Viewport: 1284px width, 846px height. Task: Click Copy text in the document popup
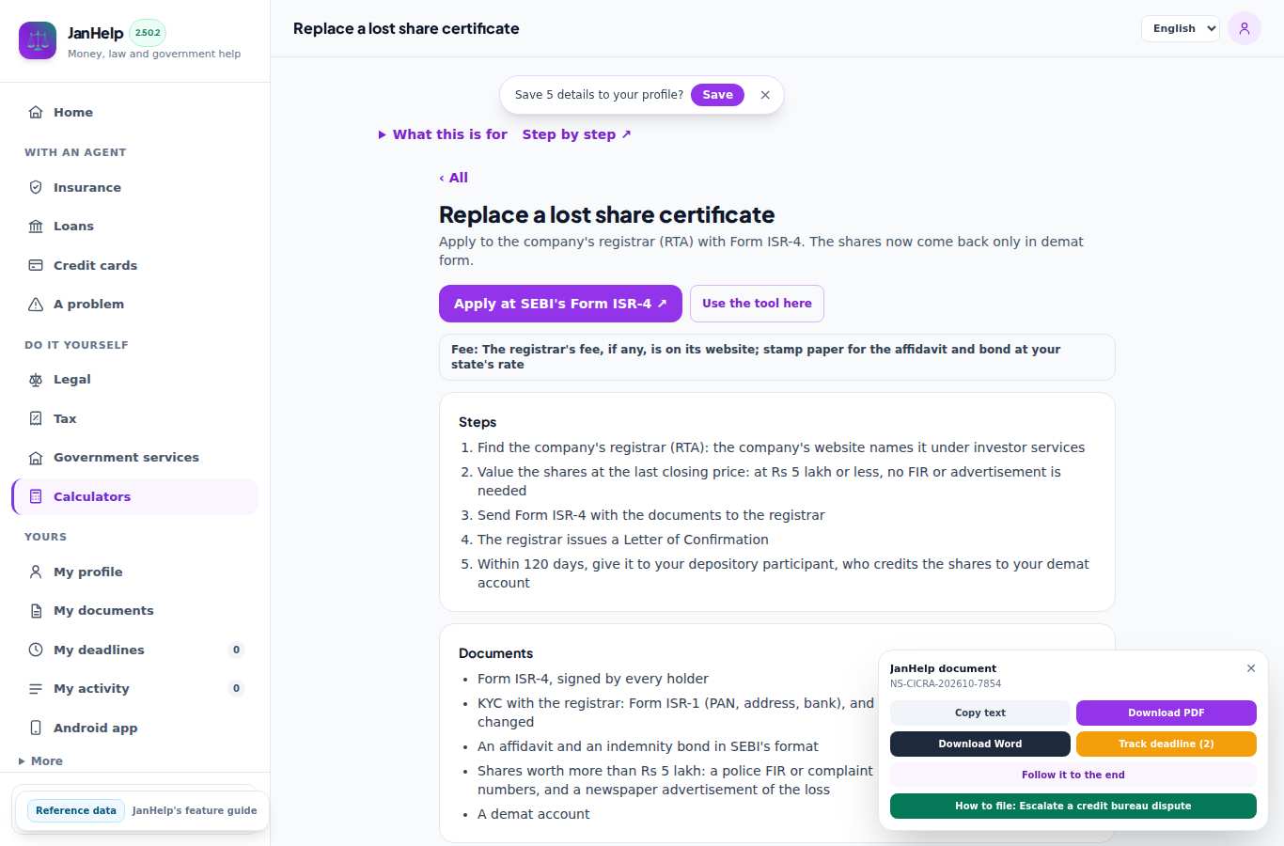(x=980, y=713)
